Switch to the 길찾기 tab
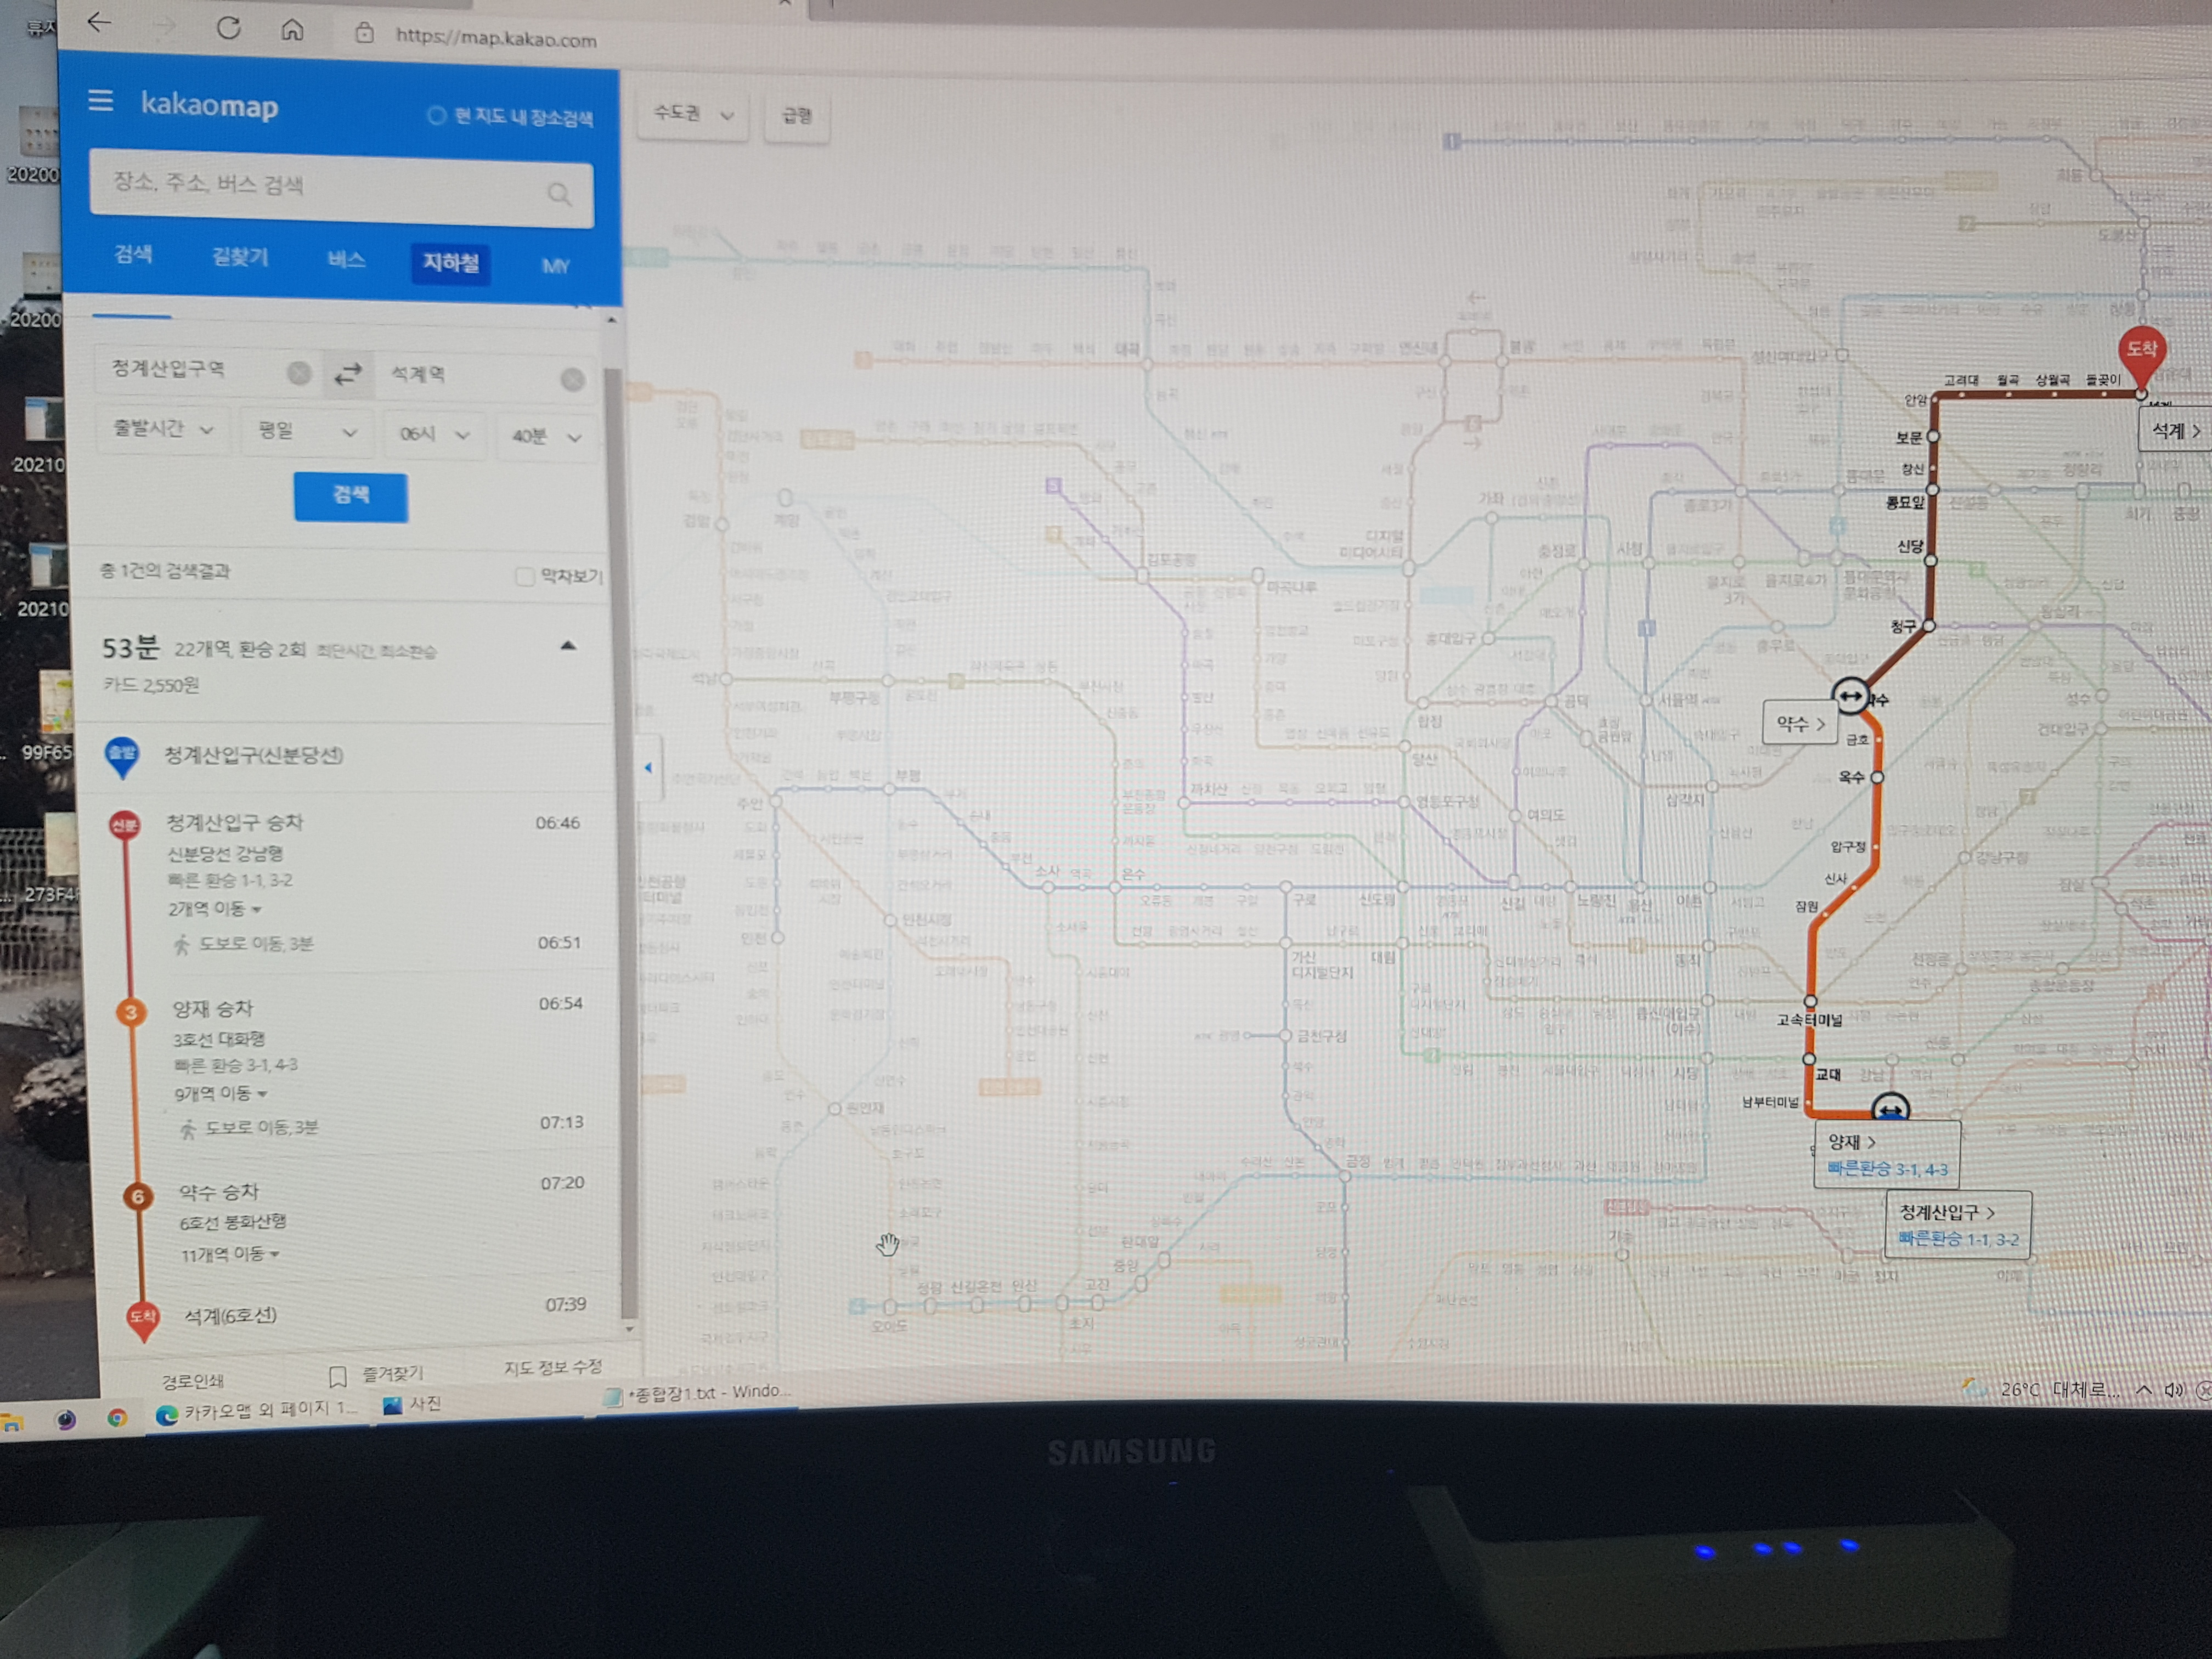 (x=240, y=257)
